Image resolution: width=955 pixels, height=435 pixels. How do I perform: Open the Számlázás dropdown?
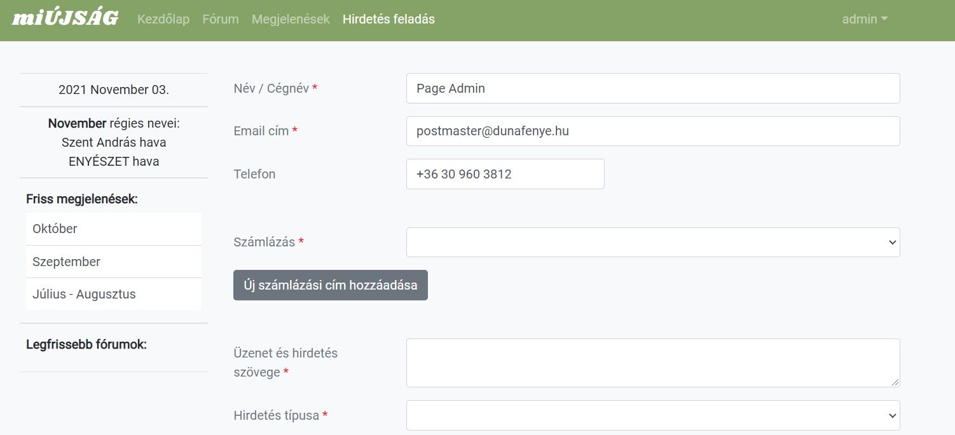(x=653, y=242)
